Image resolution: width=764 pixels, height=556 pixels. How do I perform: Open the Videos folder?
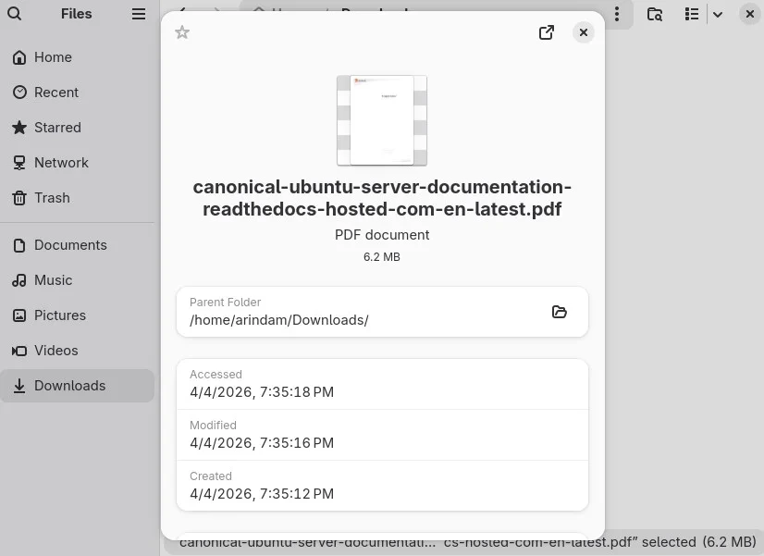click(x=55, y=351)
